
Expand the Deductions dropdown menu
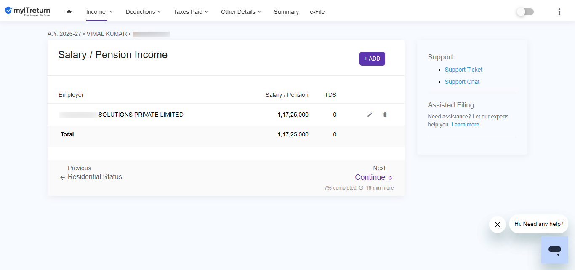pyautogui.click(x=143, y=12)
